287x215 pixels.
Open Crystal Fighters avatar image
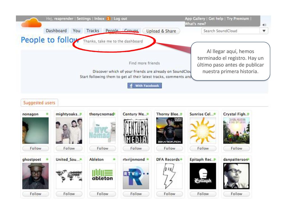(237, 130)
